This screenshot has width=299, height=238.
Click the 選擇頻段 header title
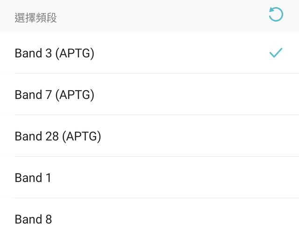click(36, 18)
